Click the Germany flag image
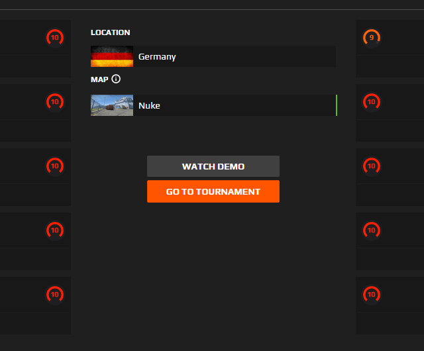The width and height of the screenshot is (424, 351). 112,56
